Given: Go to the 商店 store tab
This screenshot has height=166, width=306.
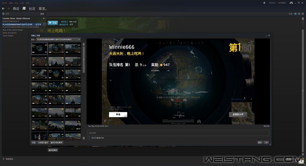Looking at the screenshot, I should pyautogui.click(x=16, y=9).
